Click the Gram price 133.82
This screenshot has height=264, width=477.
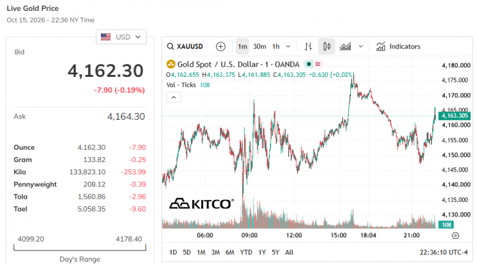[94, 160]
